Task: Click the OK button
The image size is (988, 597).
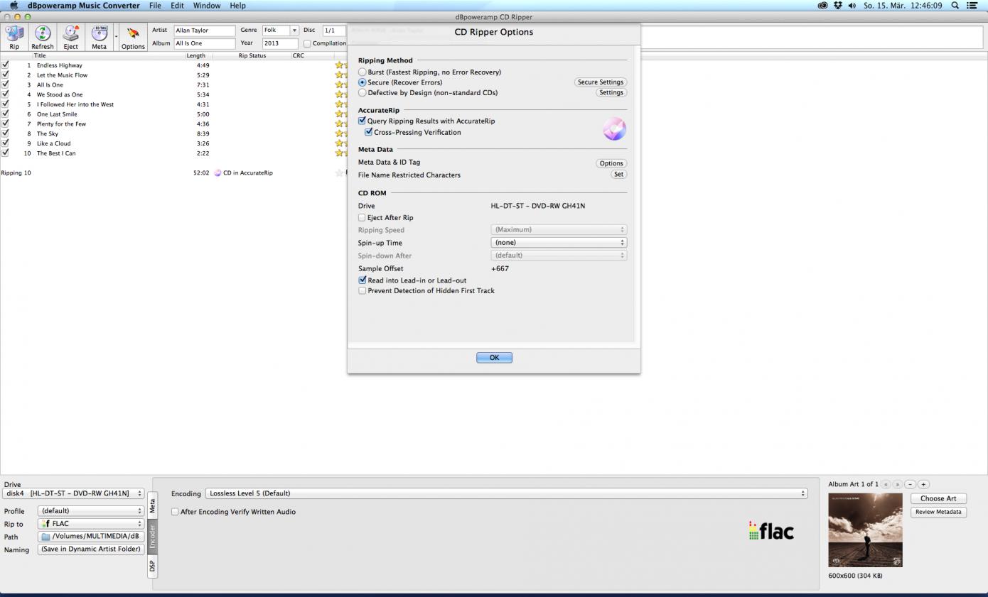Action: point(494,358)
